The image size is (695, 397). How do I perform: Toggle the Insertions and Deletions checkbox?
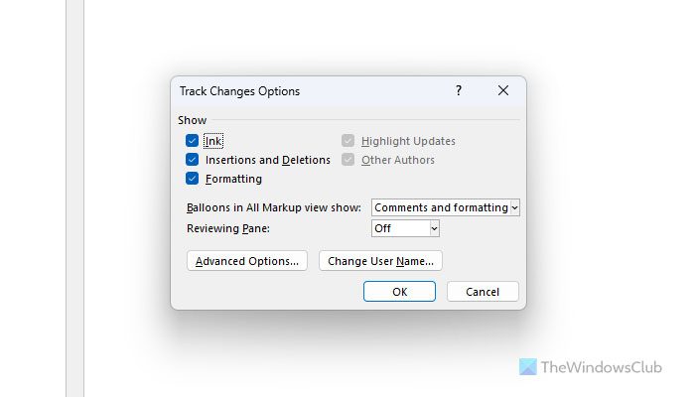tap(193, 160)
